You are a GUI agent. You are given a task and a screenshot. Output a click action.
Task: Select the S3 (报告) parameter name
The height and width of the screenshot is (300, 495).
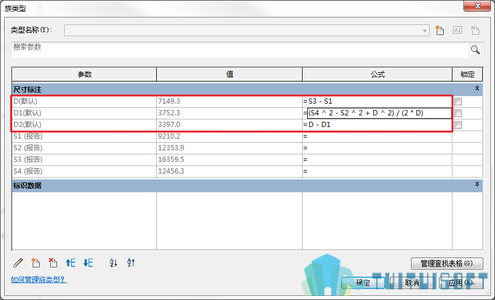tap(28, 160)
